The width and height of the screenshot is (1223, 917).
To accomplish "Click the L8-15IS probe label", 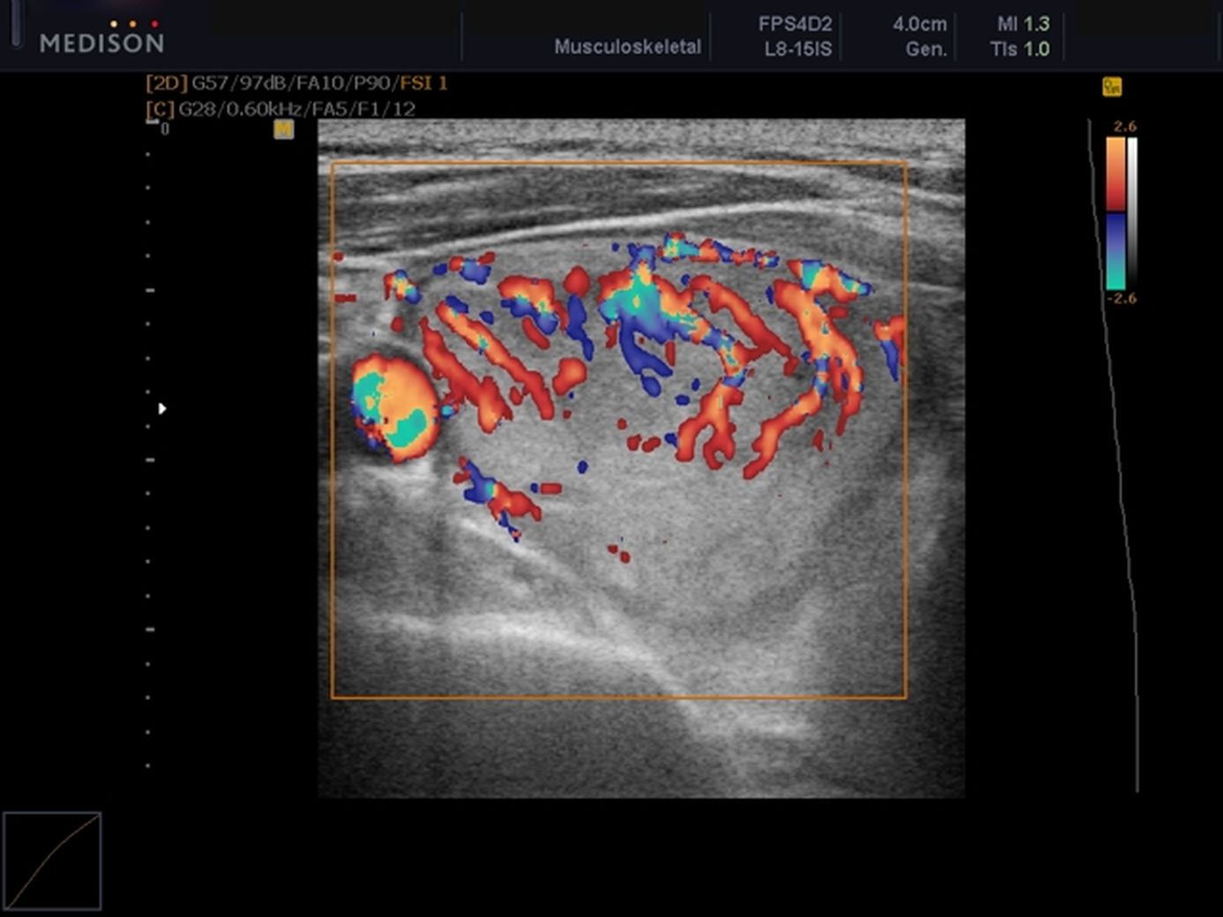I will (x=797, y=49).
